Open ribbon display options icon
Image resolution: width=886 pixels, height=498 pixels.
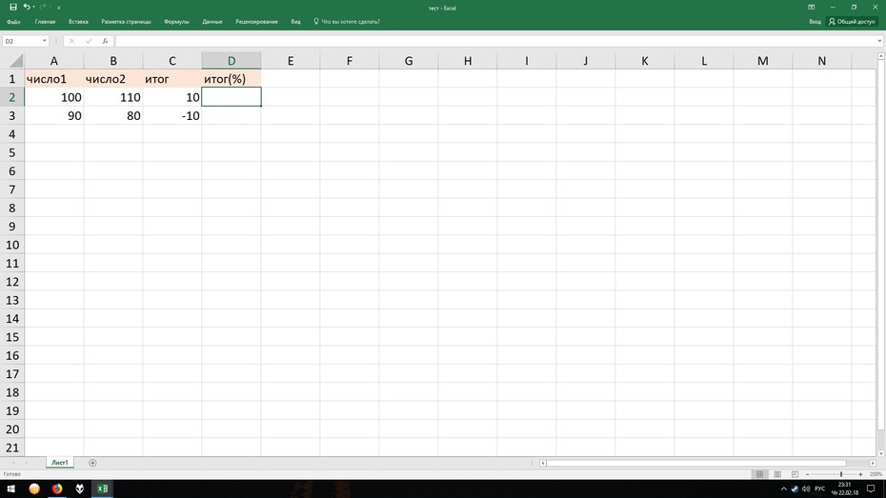(812, 8)
